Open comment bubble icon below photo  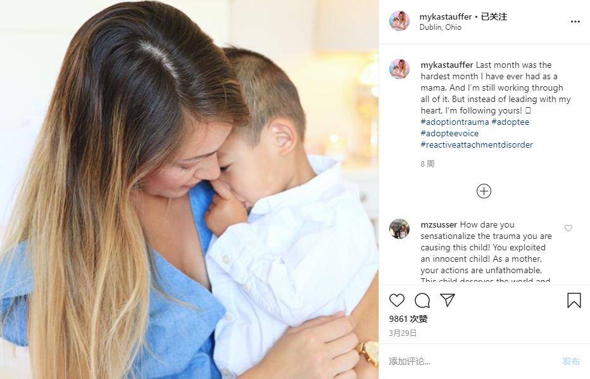pos(422,300)
